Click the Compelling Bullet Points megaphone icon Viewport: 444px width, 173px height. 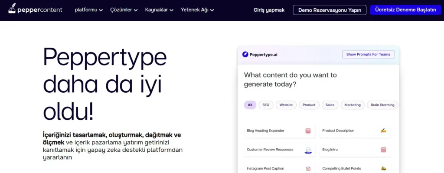(x=383, y=169)
